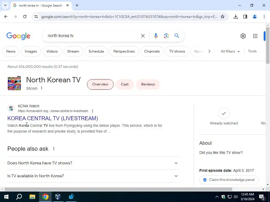Click the vertical page scrollbar
This screenshot has width=270, height=202.
[x=268, y=45]
